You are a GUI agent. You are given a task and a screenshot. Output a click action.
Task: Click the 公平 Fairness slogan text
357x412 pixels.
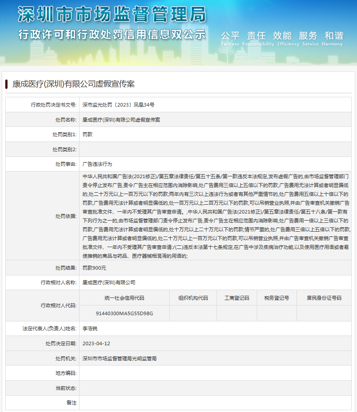(x=230, y=38)
